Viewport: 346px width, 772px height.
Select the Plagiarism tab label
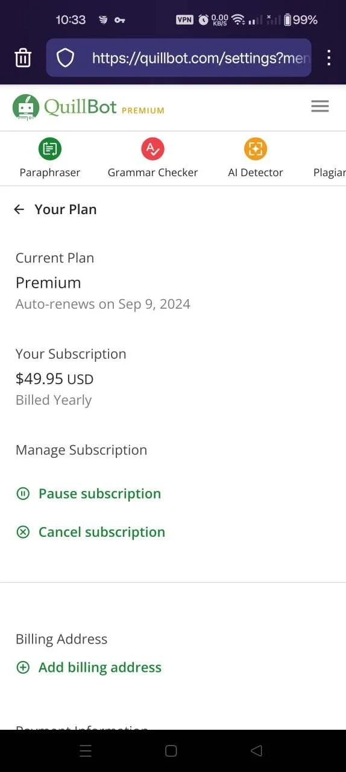pyautogui.click(x=330, y=172)
